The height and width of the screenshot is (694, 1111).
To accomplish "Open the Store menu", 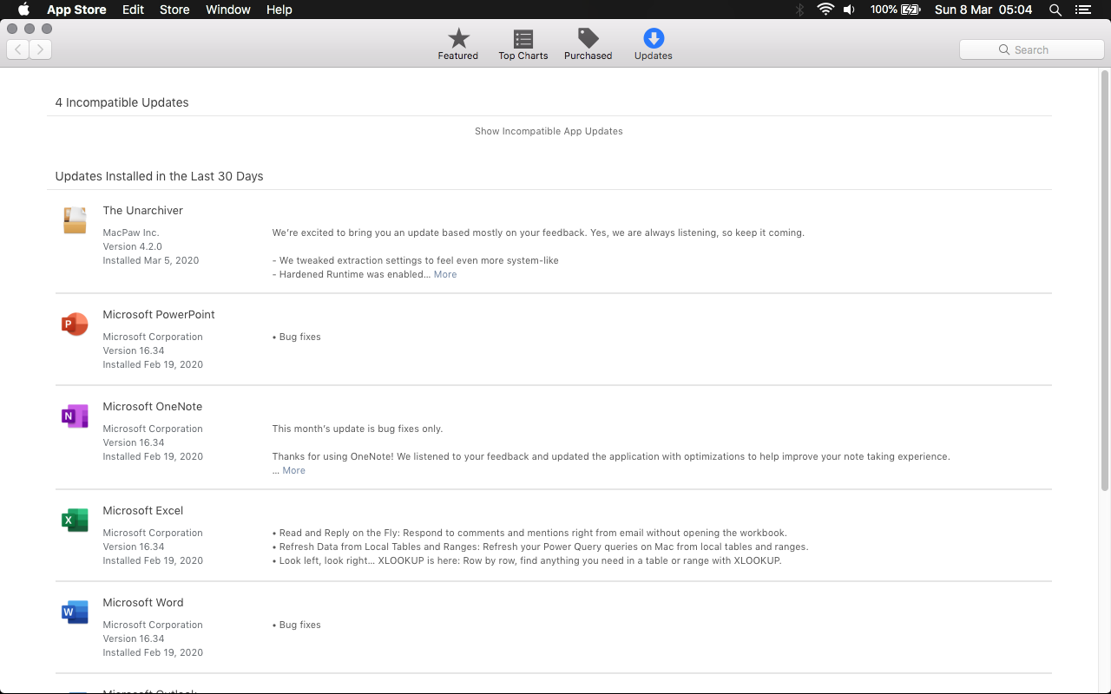I will pos(174,10).
